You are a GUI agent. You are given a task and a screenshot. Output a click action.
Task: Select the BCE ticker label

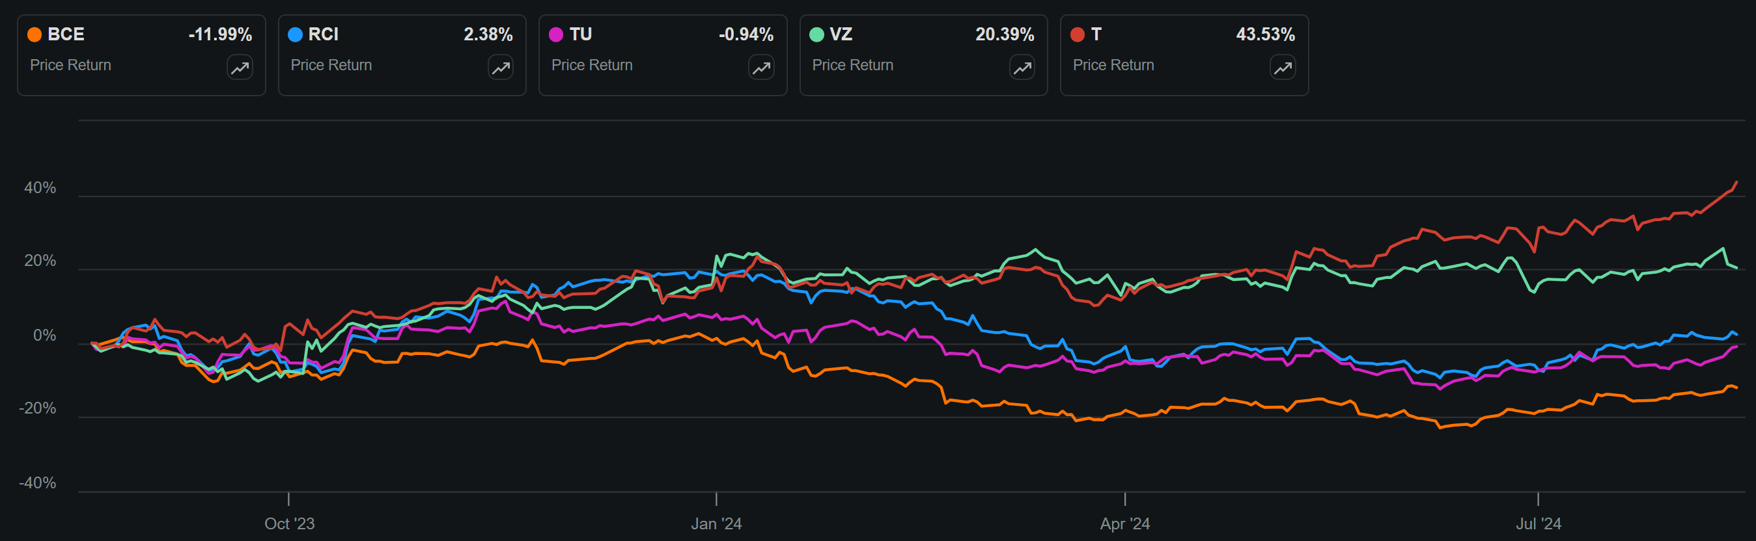pos(66,34)
